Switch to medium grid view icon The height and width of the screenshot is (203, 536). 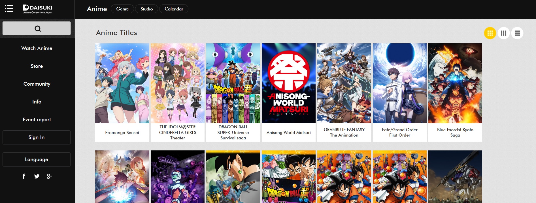(503, 33)
